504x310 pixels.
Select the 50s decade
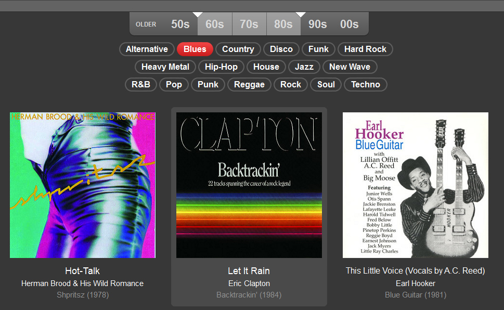pyautogui.click(x=180, y=24)
